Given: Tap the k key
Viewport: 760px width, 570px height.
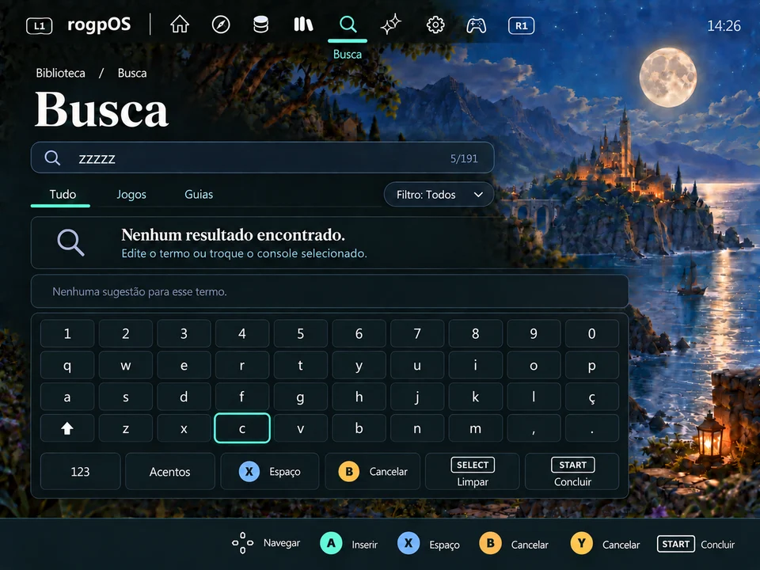Looking at the screenshot, I should tap(476, 397).
